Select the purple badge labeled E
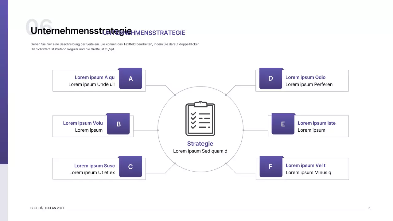 click(x=283, y=124)
